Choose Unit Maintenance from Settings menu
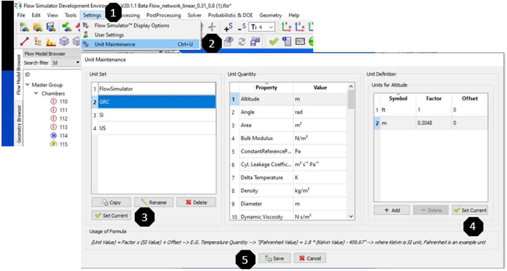Viewport: 507px width, 271px height. click(115, 44)
